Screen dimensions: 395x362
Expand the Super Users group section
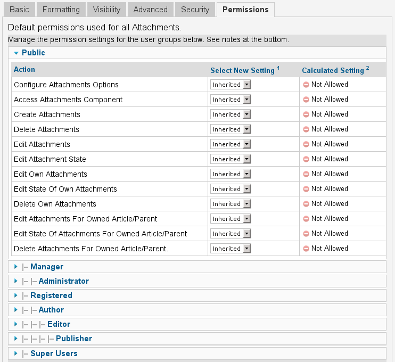tap(54, 353)
